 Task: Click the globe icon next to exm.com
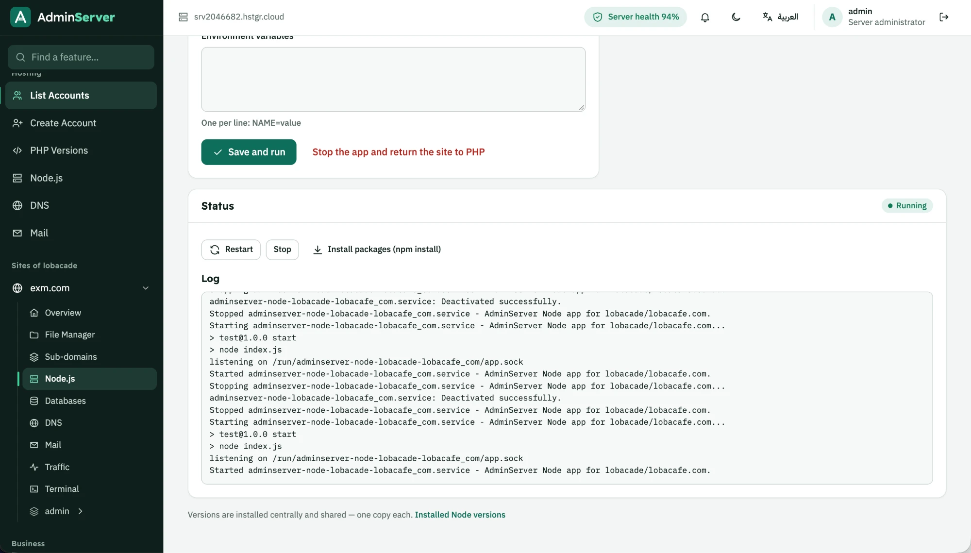pos(17,288)
